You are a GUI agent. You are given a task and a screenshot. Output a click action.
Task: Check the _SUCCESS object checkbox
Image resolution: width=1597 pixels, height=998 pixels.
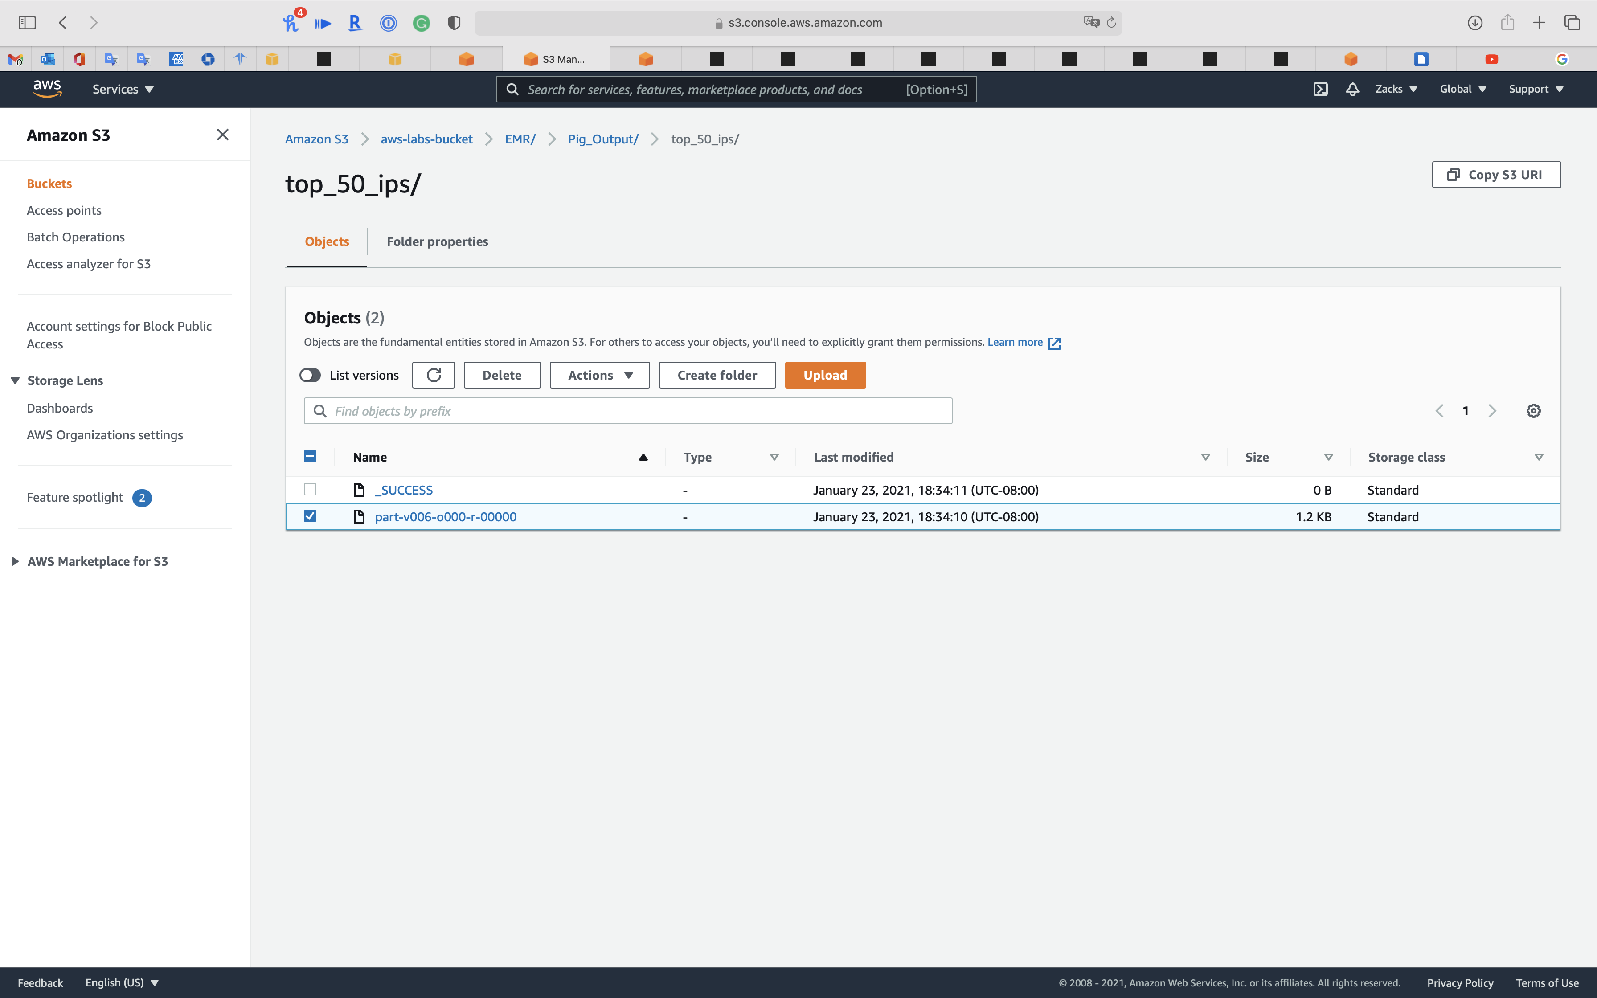[x=310, y=489]
